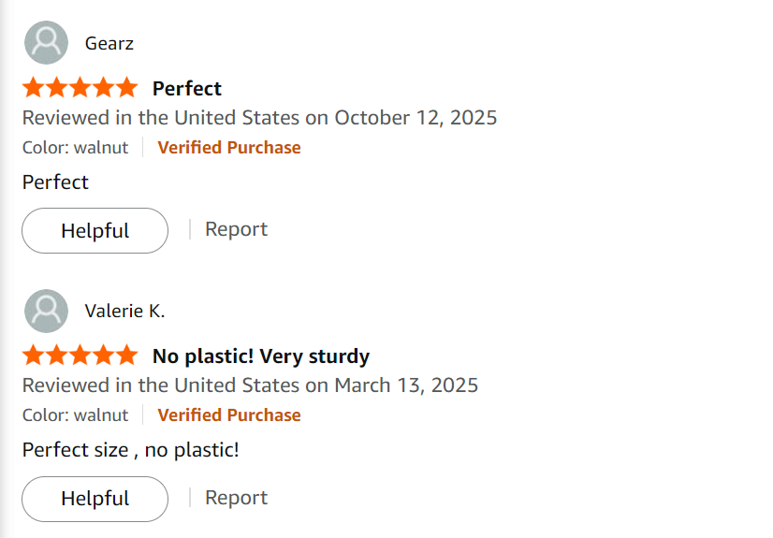Click Gearz's profile avatar icon
This screenshot has width=773, height=538.
45,43
